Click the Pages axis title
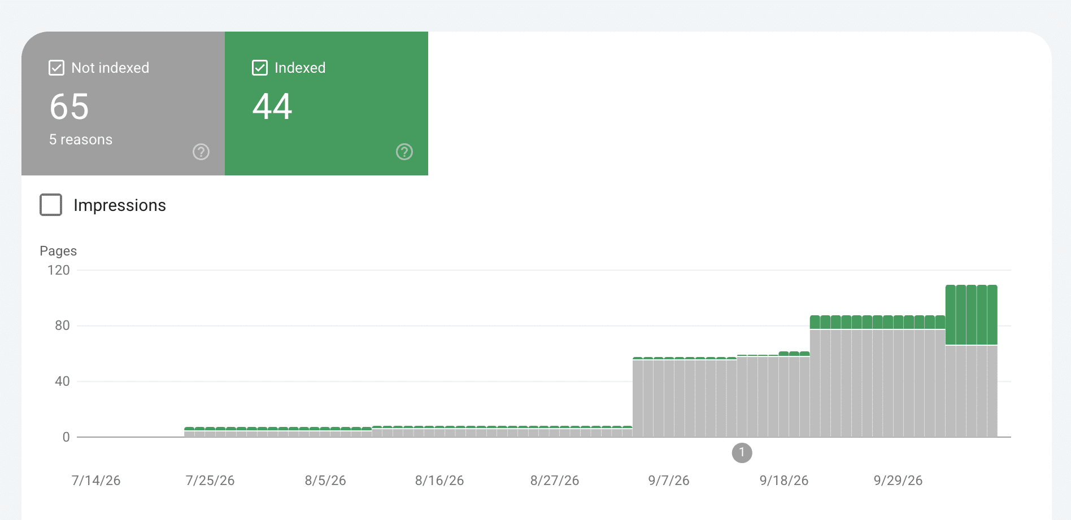 [58, 251]
